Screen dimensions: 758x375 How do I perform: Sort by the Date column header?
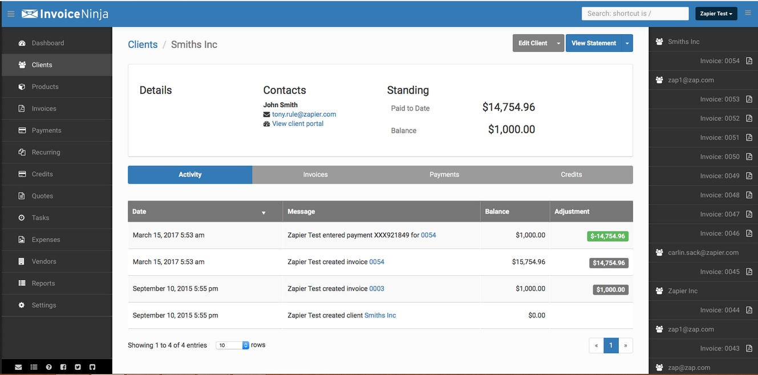coord(205,211)
